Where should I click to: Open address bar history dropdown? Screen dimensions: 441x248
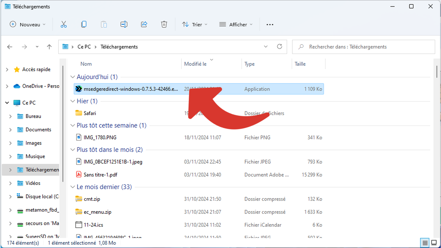[x=266, y=47]
